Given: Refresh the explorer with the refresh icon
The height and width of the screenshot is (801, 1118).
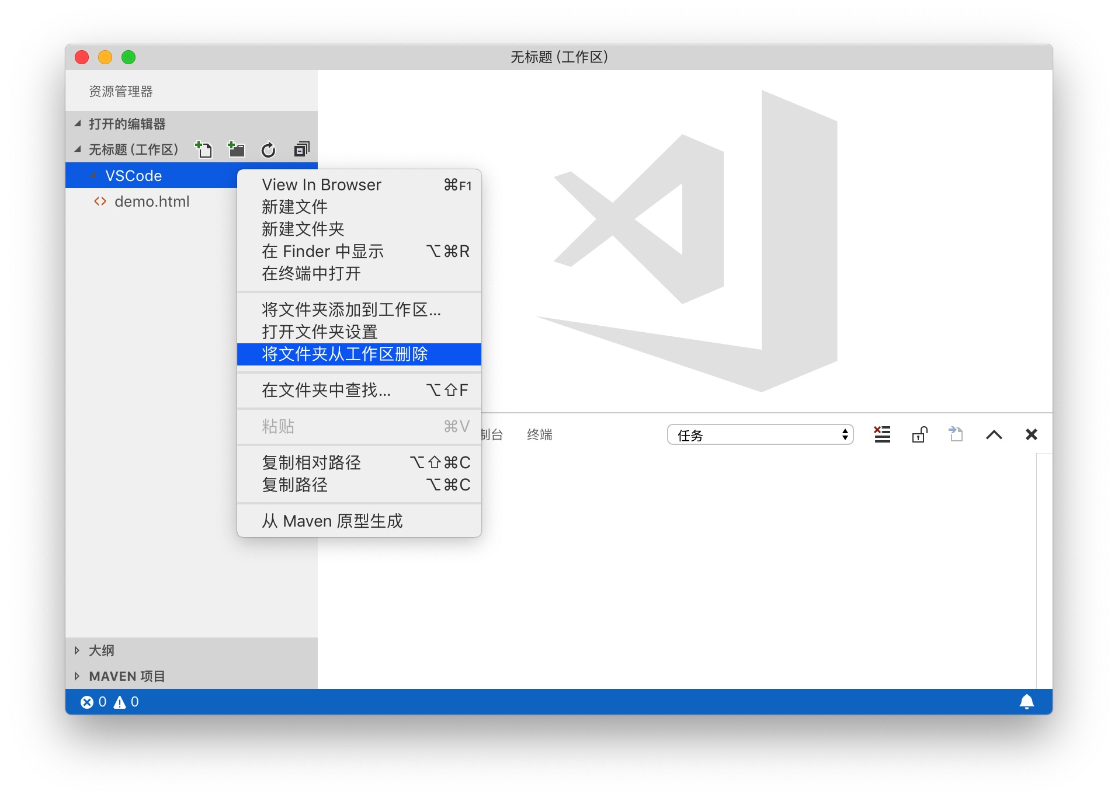Looking at the screenshot, I should tap(268, 150).
